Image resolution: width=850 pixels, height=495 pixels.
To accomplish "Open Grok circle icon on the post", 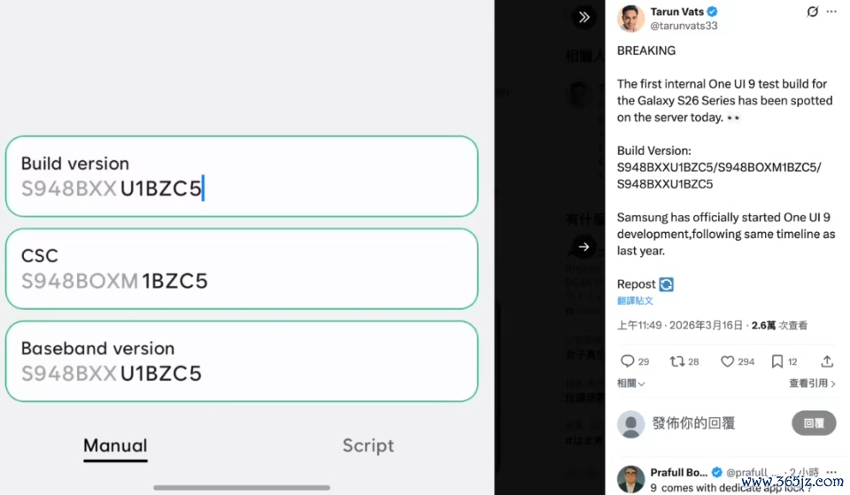I will point(812,12).
